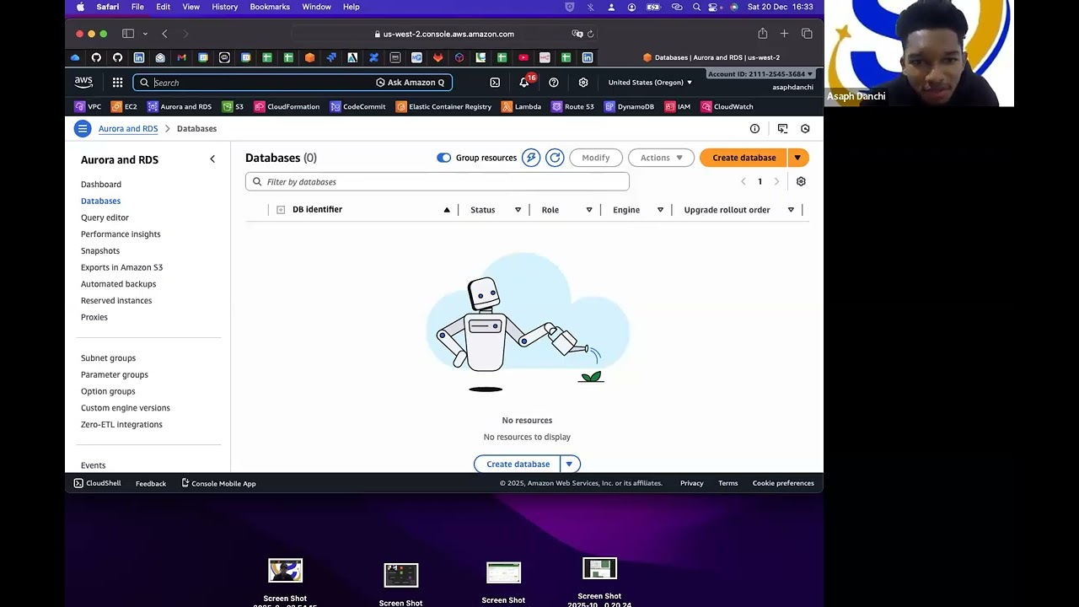
Task: Open Performance insights in sidebar
Action: (x=121, y=234)
